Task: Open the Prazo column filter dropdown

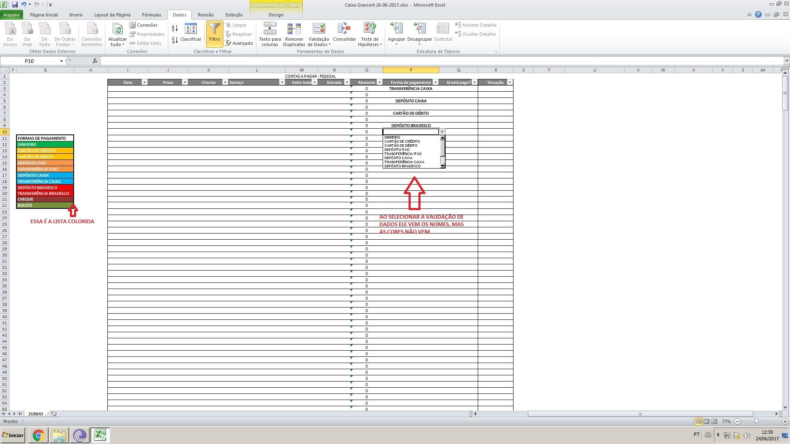Action: [x=185, y=82]
